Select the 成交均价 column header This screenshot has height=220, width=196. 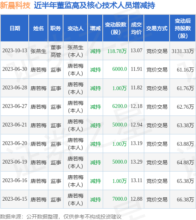pyautogui.click(x=136, y=28)
